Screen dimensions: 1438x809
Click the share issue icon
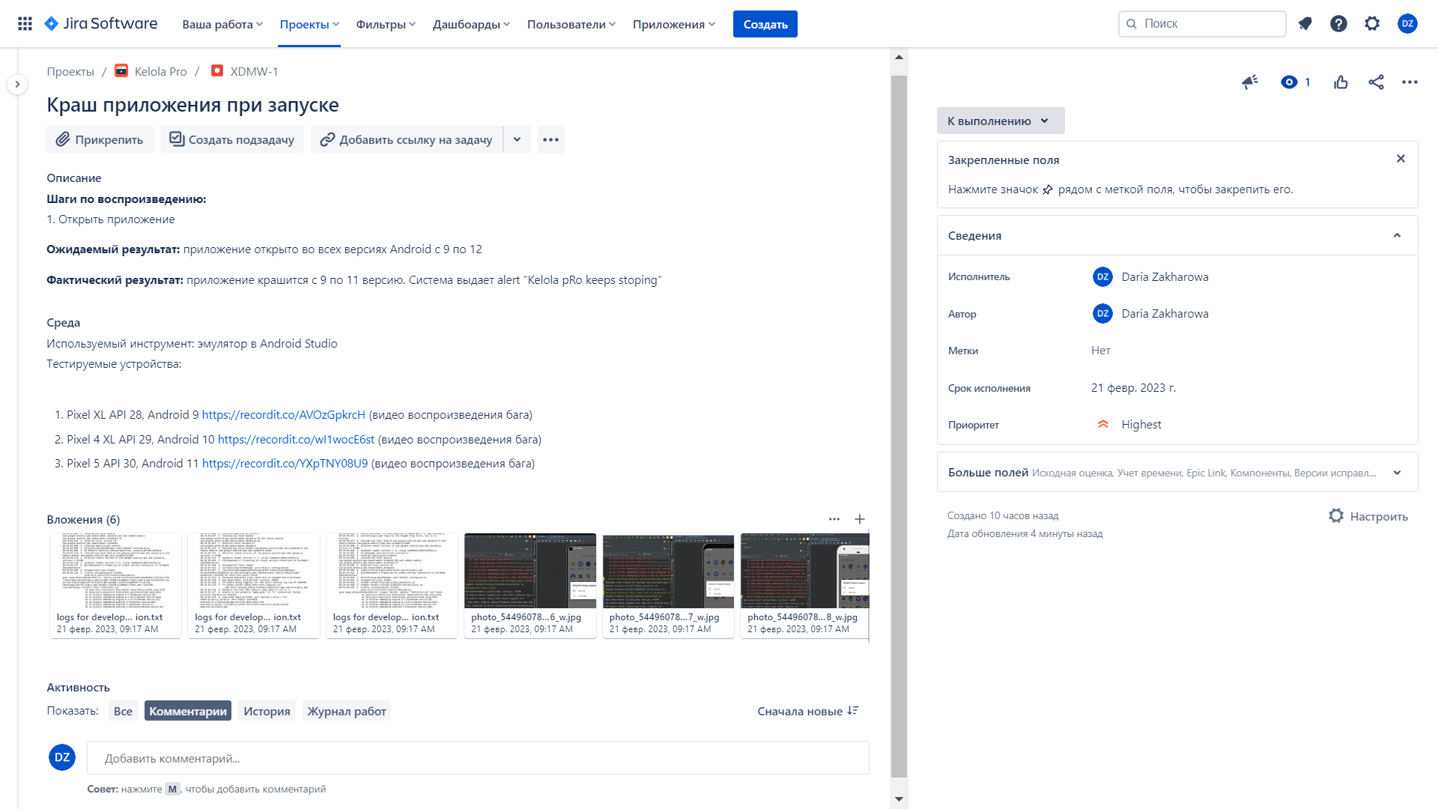click(1376, 82)
